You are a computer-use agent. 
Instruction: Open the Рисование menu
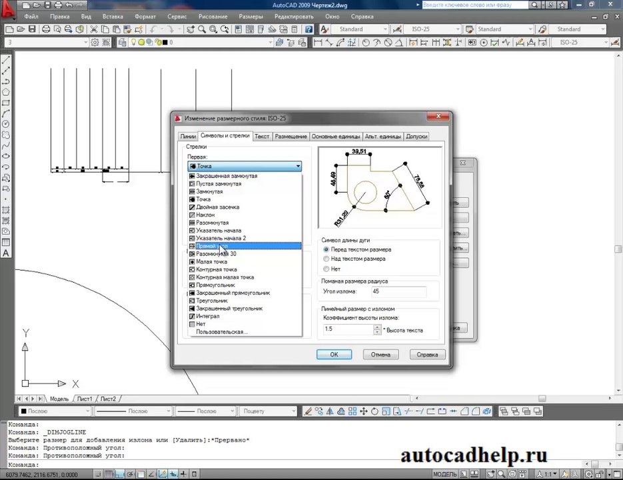(213, 17)
